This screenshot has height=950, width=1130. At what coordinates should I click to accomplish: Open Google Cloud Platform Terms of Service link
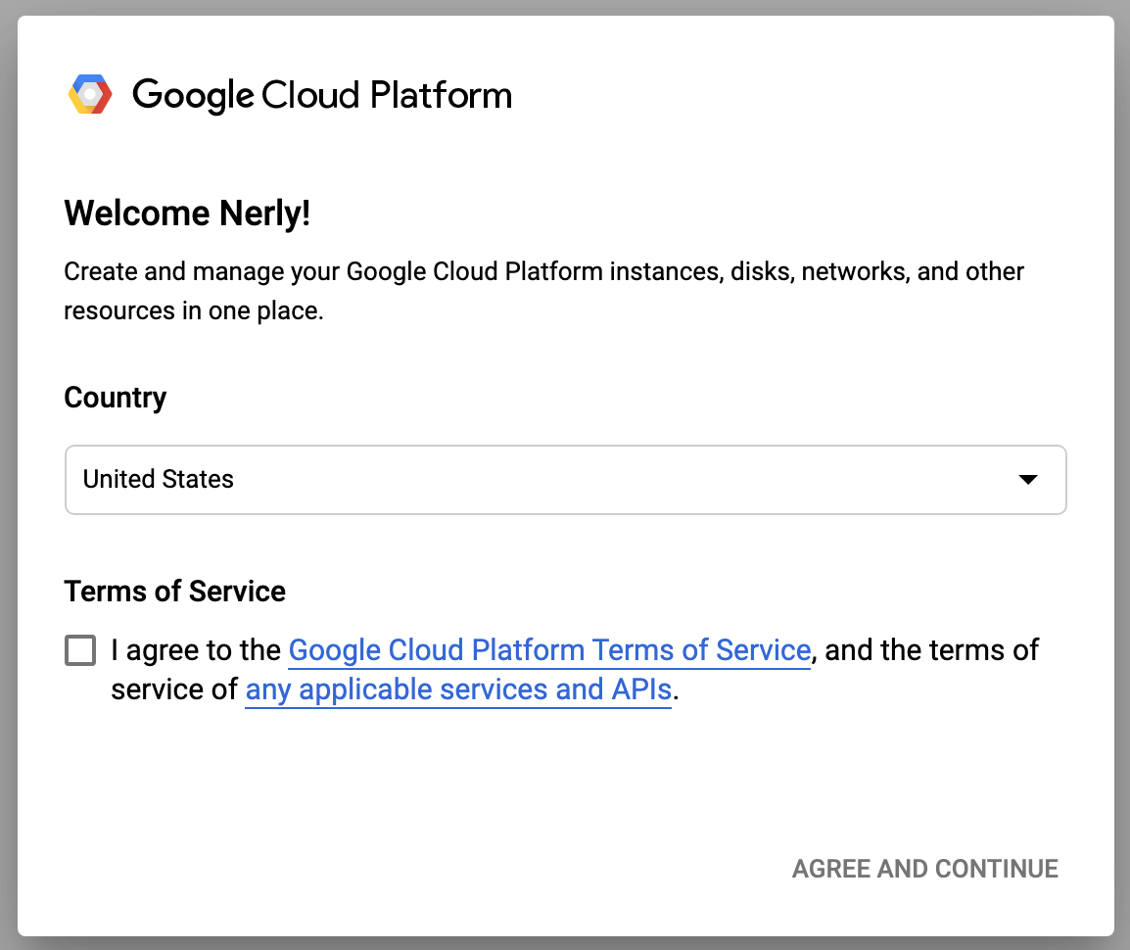549,650
